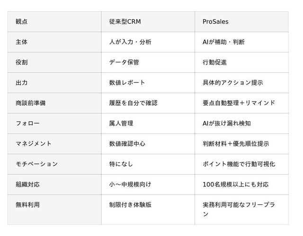The width and height of the screenshot is (303, 236).
Task: Select the 制限付き体験版 cell
Action: pyautogui.click(x=130, y=205)
